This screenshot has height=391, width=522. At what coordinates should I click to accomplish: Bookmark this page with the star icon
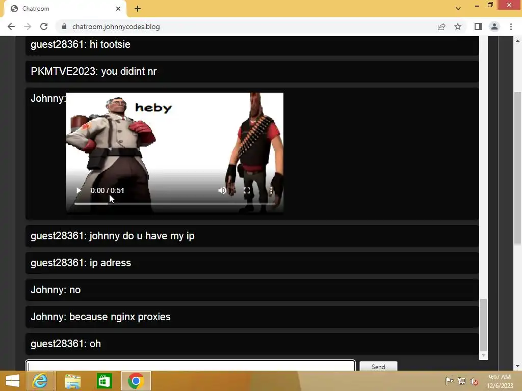click(x=458, y=26)
